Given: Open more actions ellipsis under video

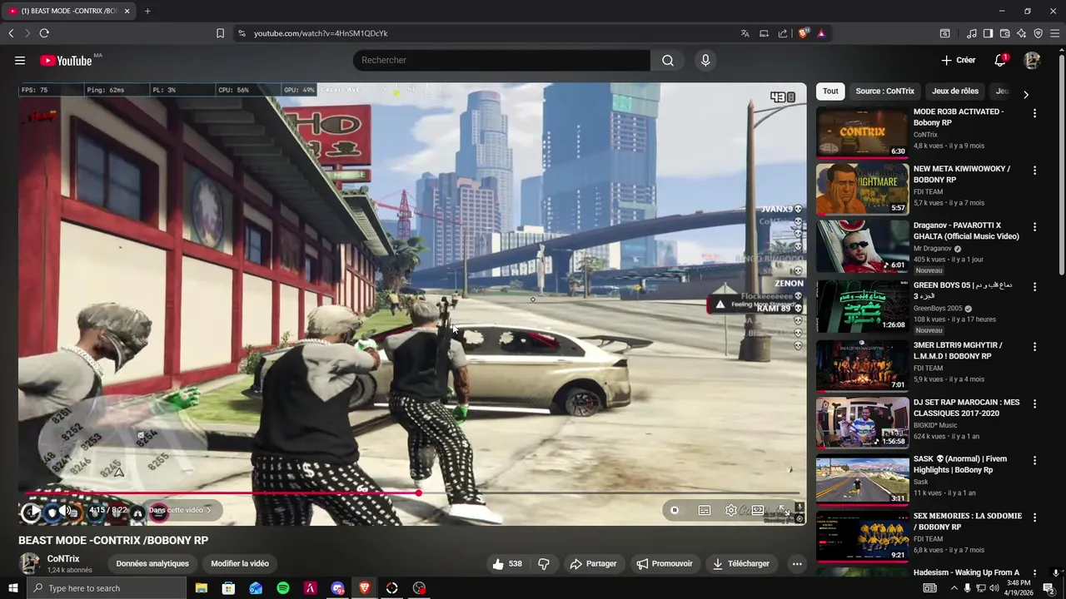Looking at the screenshot, I should [797, 563].
